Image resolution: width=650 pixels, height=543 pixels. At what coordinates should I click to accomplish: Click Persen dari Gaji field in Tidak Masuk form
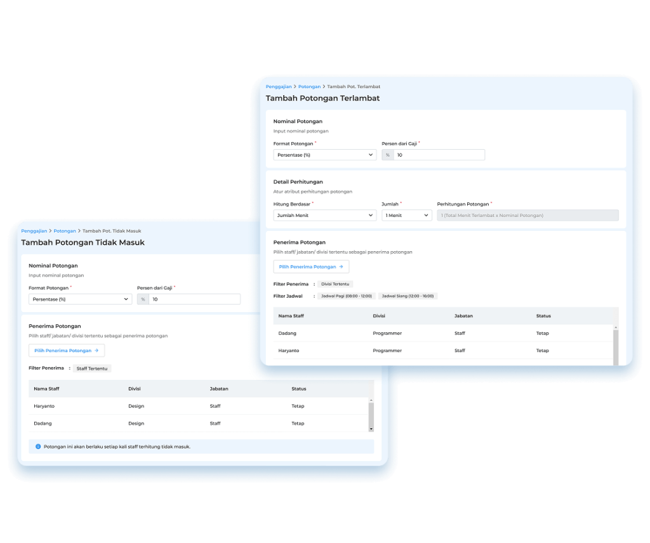pos(194,299)
